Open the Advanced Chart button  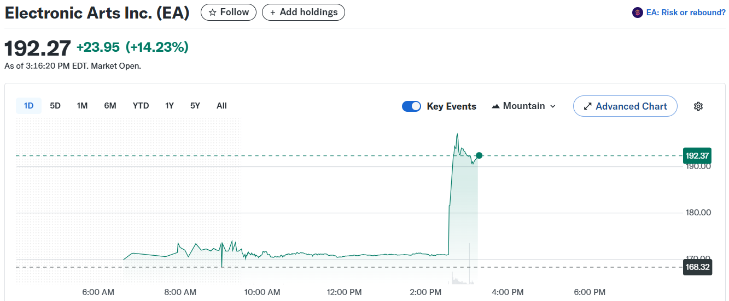(625, 106)
